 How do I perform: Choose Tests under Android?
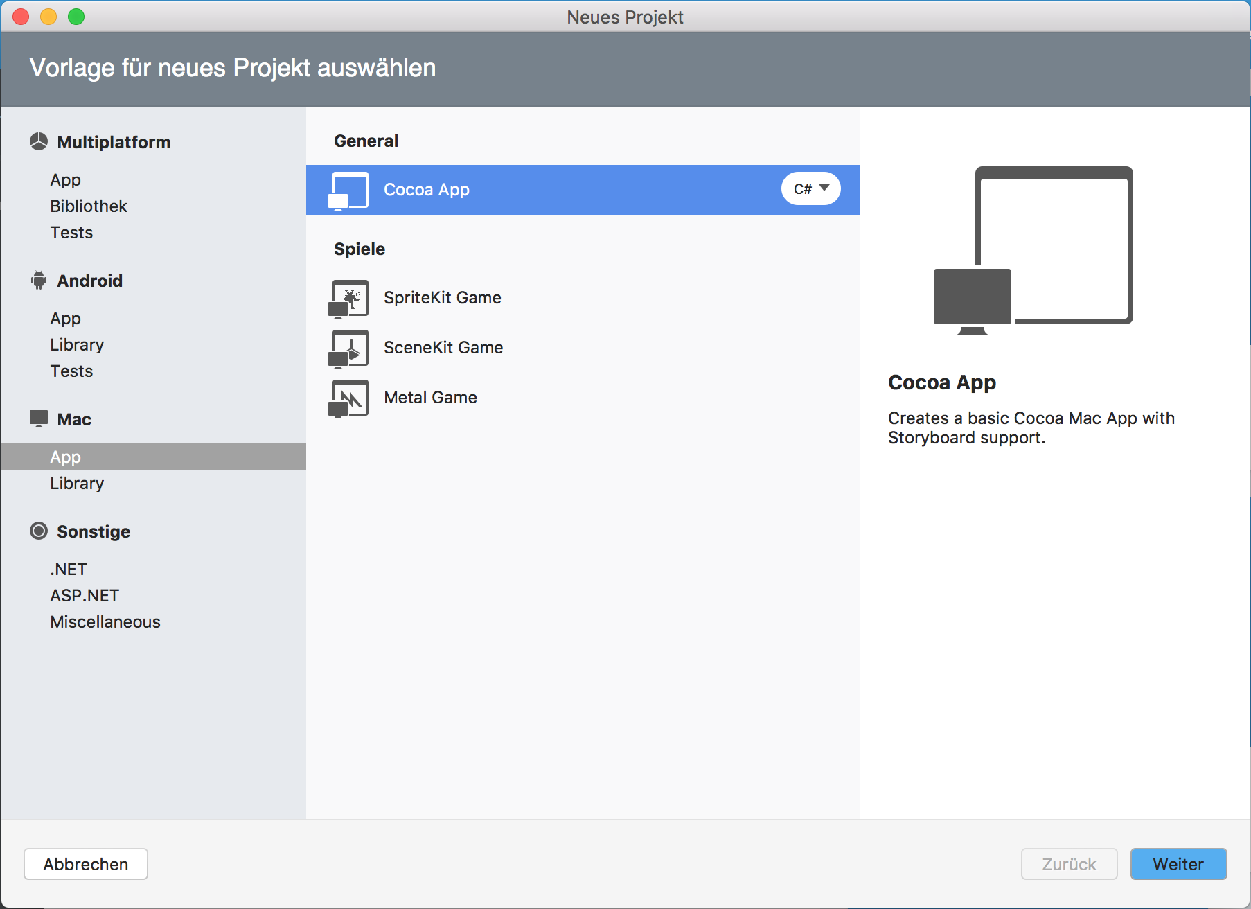[x=71, y=371]
